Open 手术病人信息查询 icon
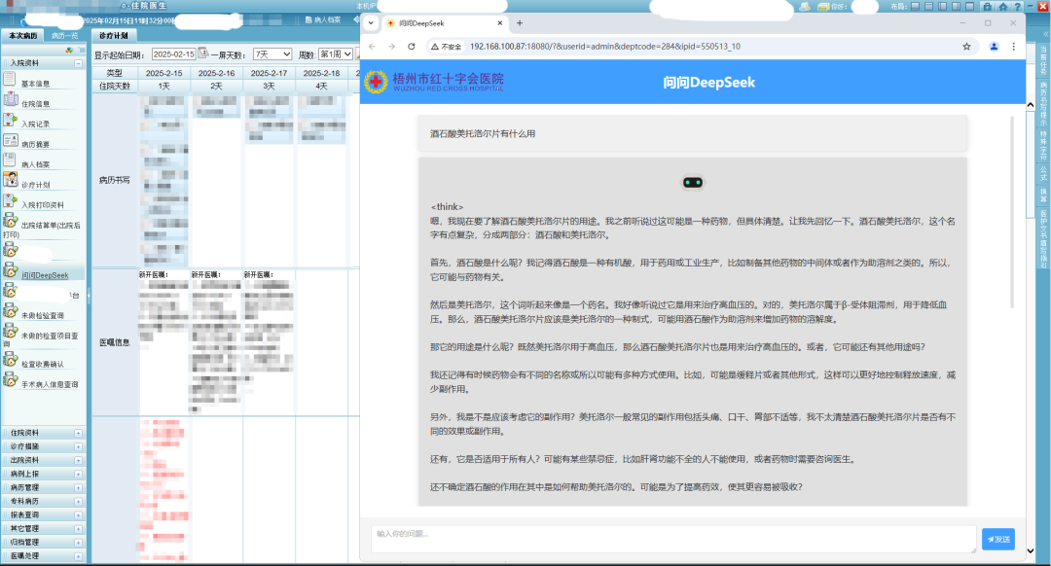The width and height of the screenshot is (1051, 566). [x=10, y=380]
